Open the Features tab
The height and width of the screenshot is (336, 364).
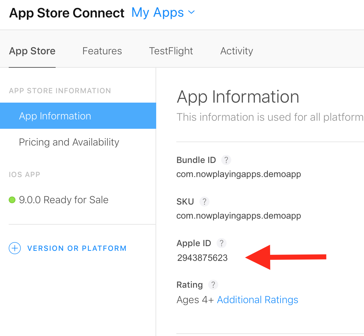(x=102, y=51)
